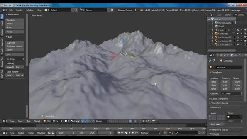Toggle Lamp selectability arrow icon
Image resolution: width=247 pixels, height=139 pixels.
242,30
